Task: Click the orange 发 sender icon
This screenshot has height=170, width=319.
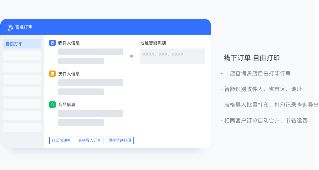Action: (x=52, y=74)
